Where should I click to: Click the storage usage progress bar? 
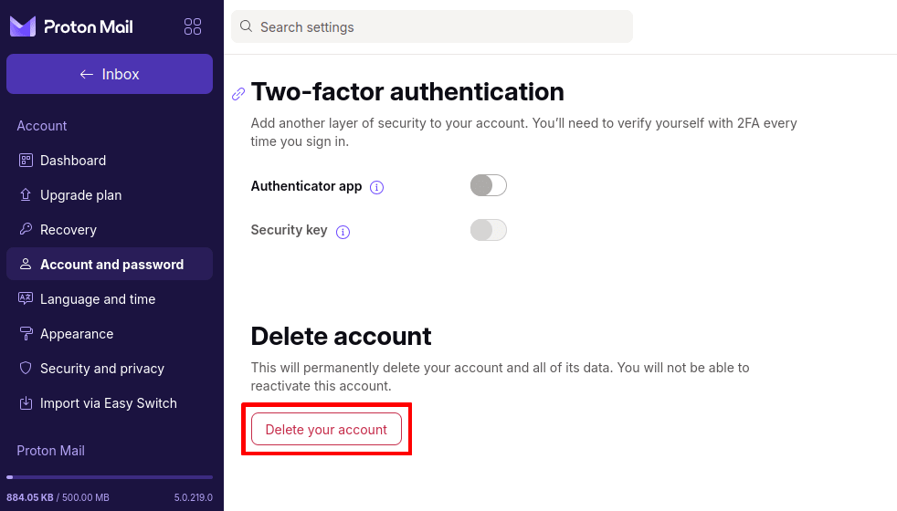point(110,477)
